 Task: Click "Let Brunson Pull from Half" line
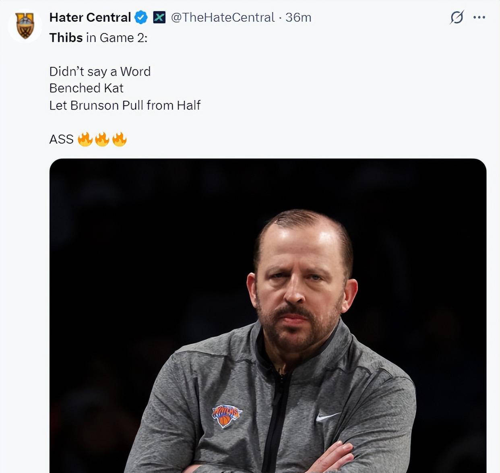(125, 105)
